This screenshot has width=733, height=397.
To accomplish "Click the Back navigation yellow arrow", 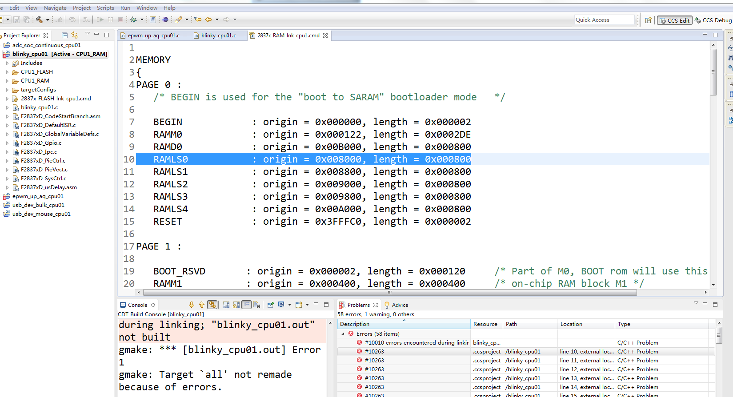I will click(208, 20).
